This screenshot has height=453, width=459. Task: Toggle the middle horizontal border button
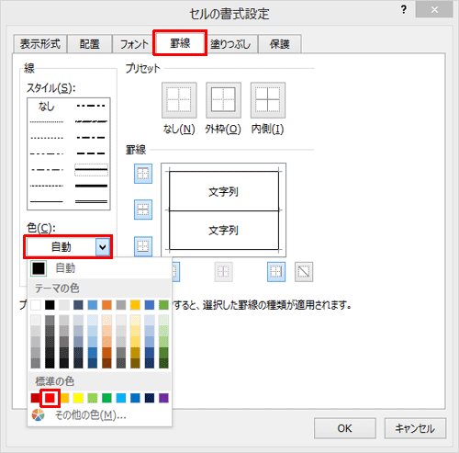[143, 210]
